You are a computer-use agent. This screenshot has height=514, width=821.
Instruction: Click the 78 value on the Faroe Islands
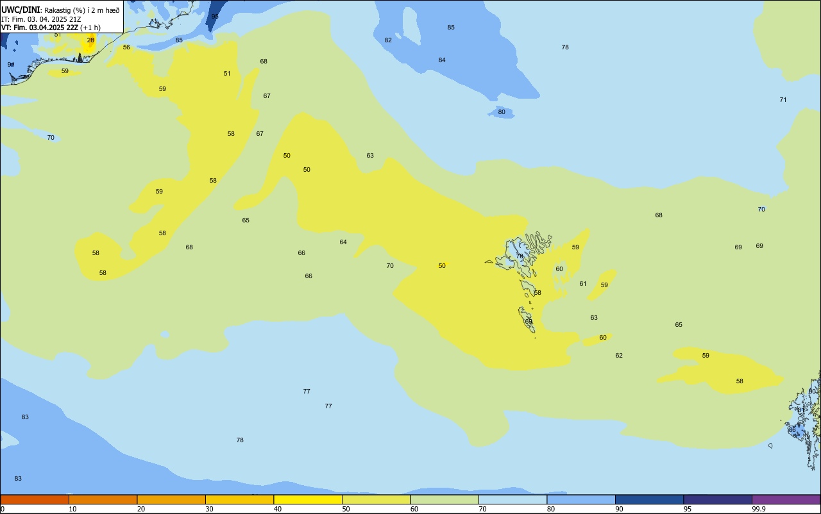click(520, 256)
